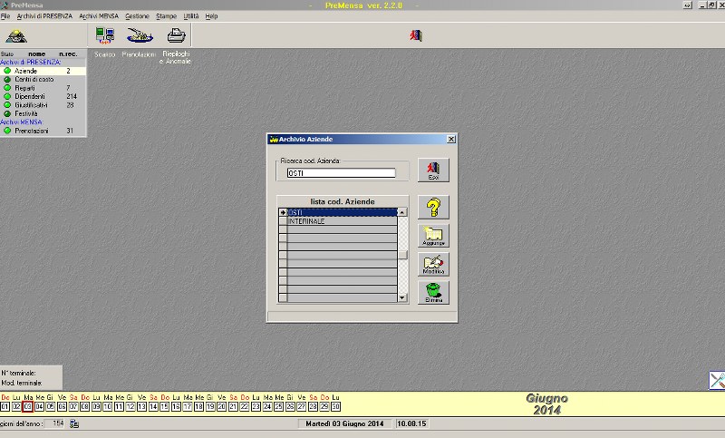Click the green status dot for Reparti

(x=7, y=88)
